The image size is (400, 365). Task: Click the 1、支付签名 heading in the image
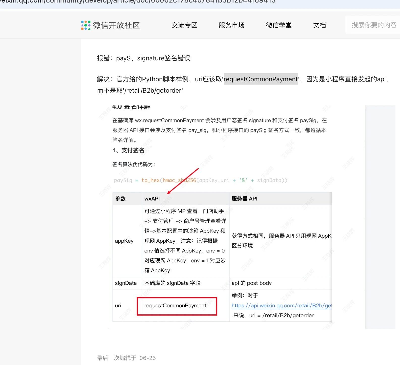[x=128, y=150]
